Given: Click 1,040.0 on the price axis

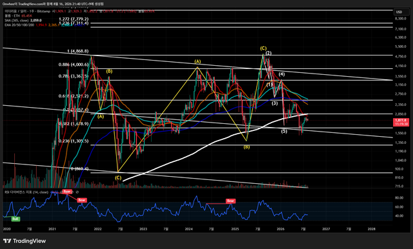Looking at the screenshot, I should [x=401, y=160].
